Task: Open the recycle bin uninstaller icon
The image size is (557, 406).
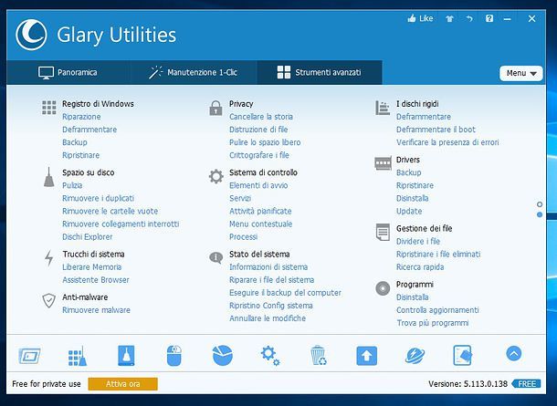Action: pos(319,356)
